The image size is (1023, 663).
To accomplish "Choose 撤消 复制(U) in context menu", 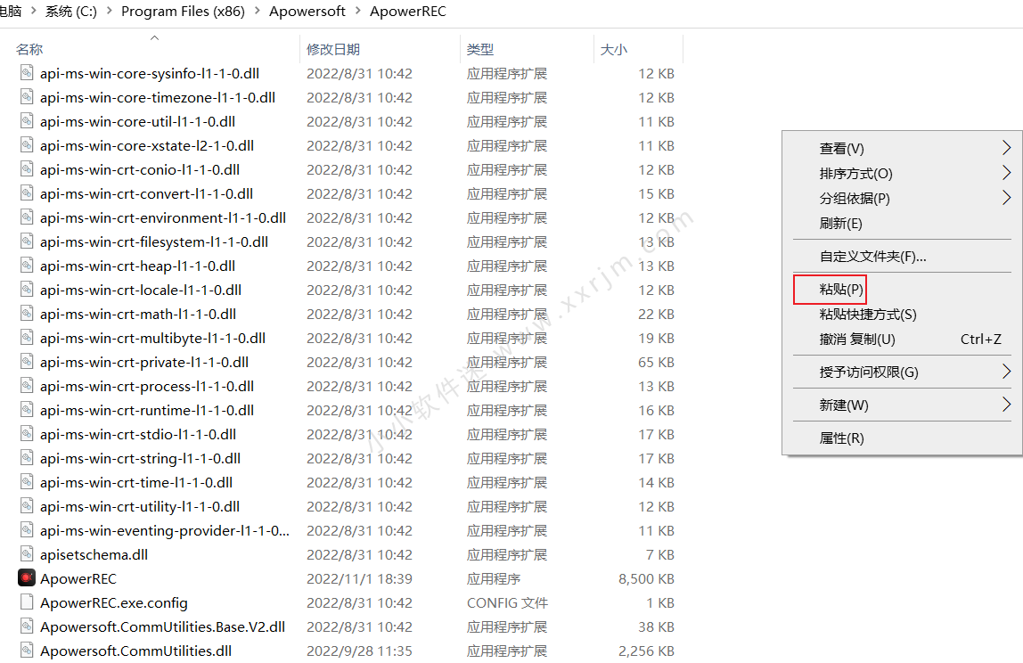I will [x=857, y=339].
